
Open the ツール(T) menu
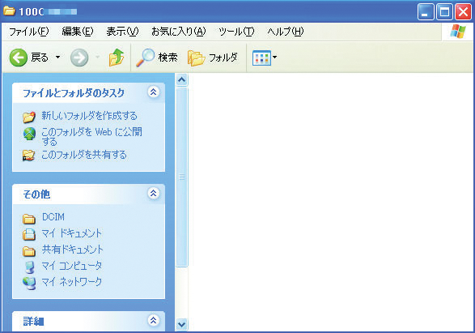coord(236,32)
